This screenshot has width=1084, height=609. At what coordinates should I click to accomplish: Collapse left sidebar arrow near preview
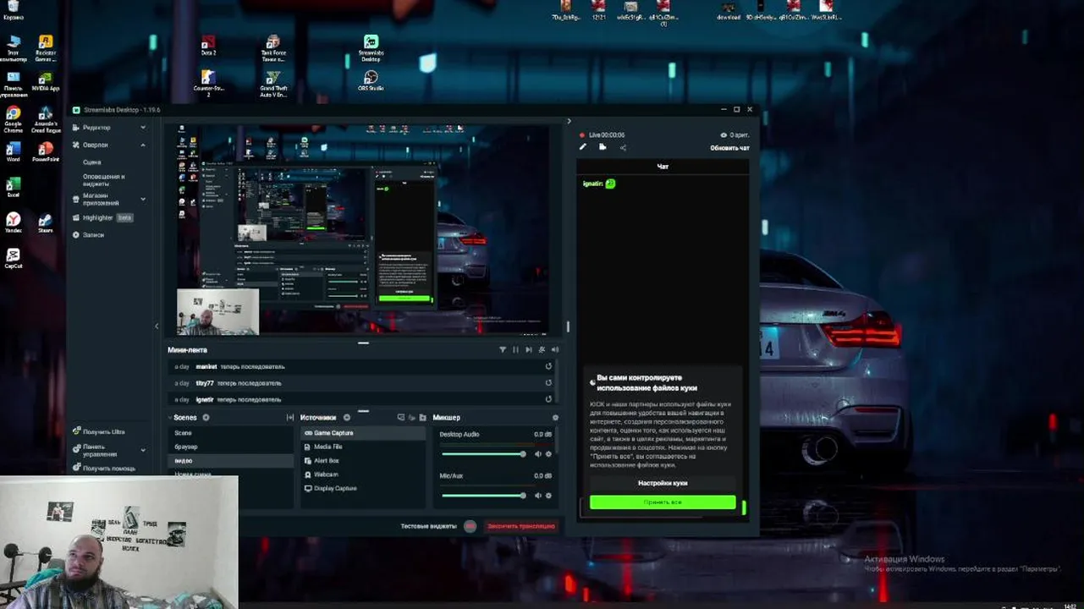click(x=157, y=326)
